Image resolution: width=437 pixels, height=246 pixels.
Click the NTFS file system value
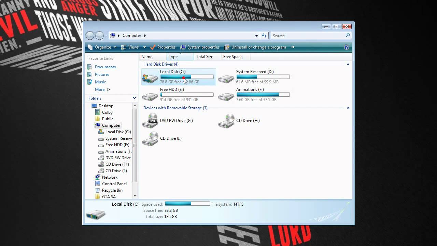[239, 204]
